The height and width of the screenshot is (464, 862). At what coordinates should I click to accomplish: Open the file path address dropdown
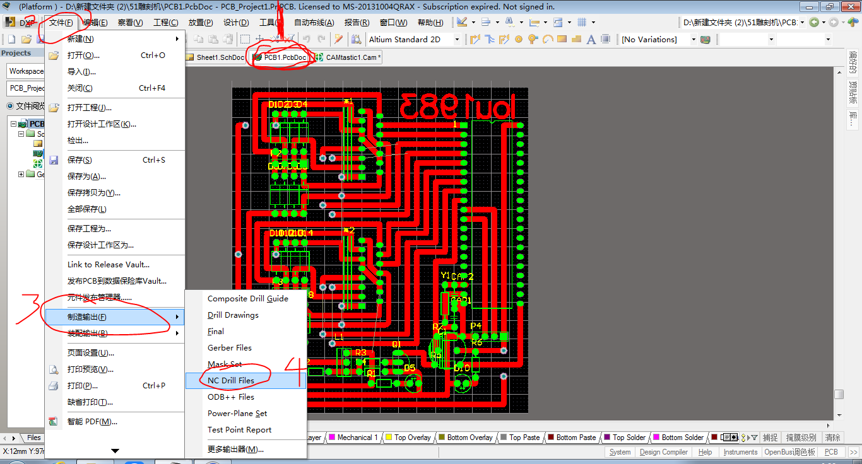point(802,22)
